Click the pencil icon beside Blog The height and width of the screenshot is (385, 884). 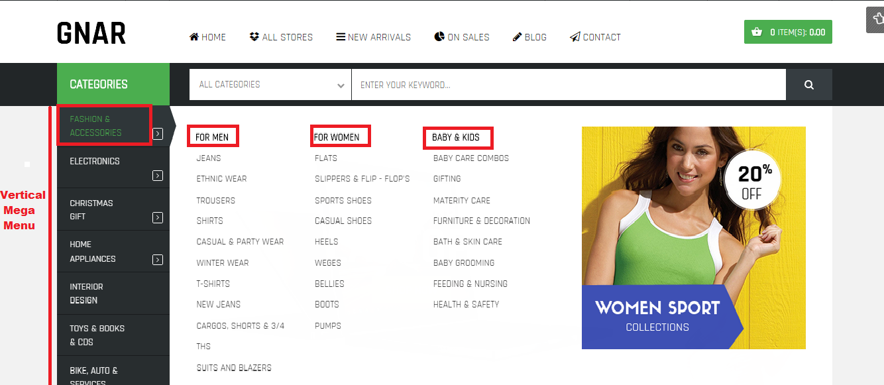point(517,37)
